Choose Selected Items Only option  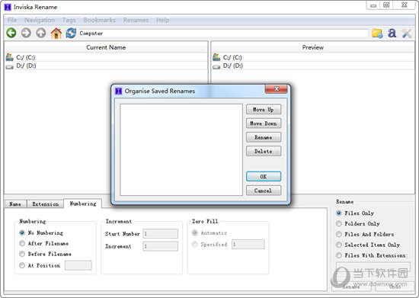point(339,245)
